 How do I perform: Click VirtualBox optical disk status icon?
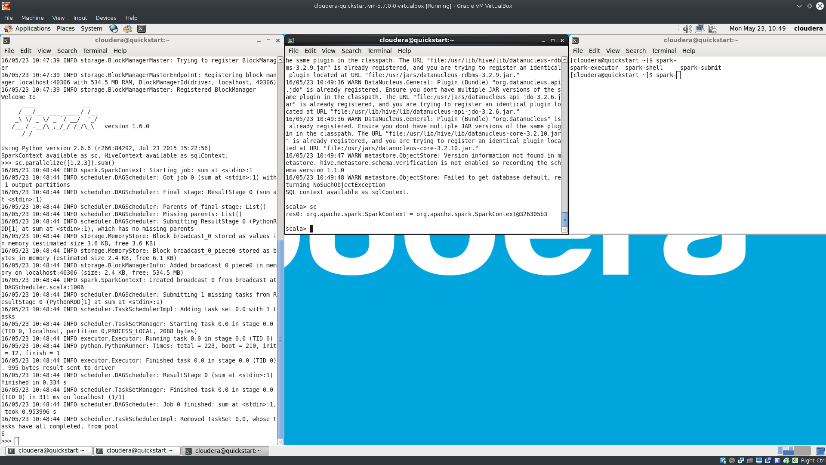tap(732, 460)
